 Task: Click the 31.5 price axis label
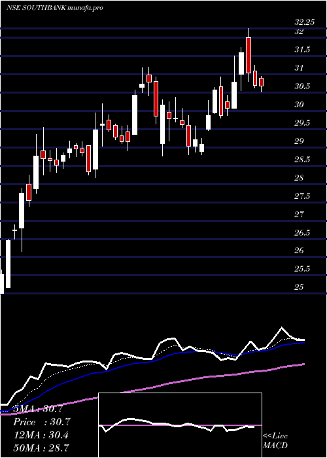click(302, 50)
